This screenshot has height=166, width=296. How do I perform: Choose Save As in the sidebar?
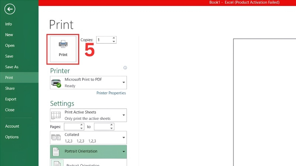coord(12,67)
